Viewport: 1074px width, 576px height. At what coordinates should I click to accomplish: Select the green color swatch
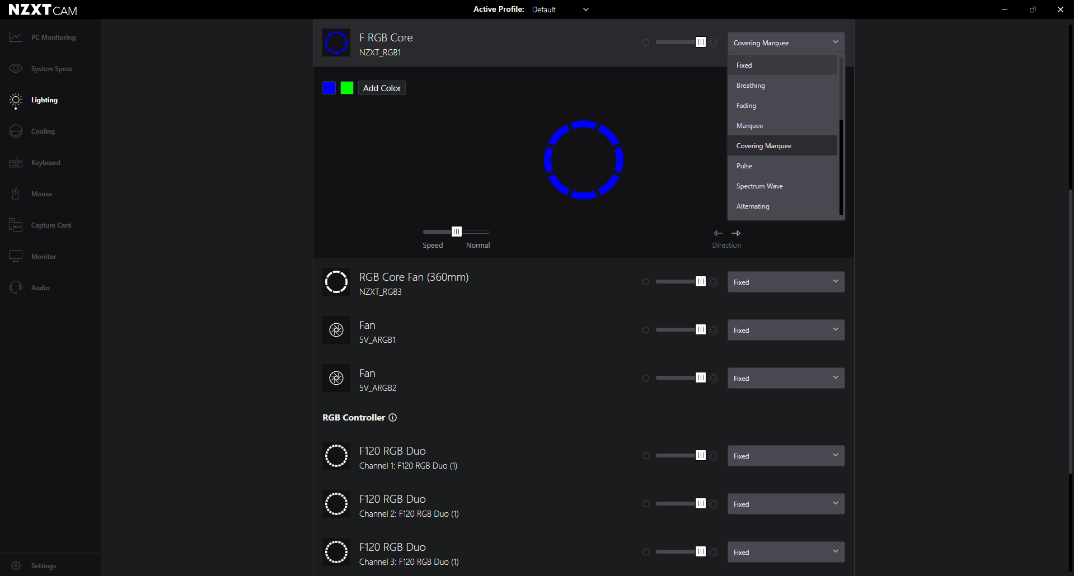point(347,88)
